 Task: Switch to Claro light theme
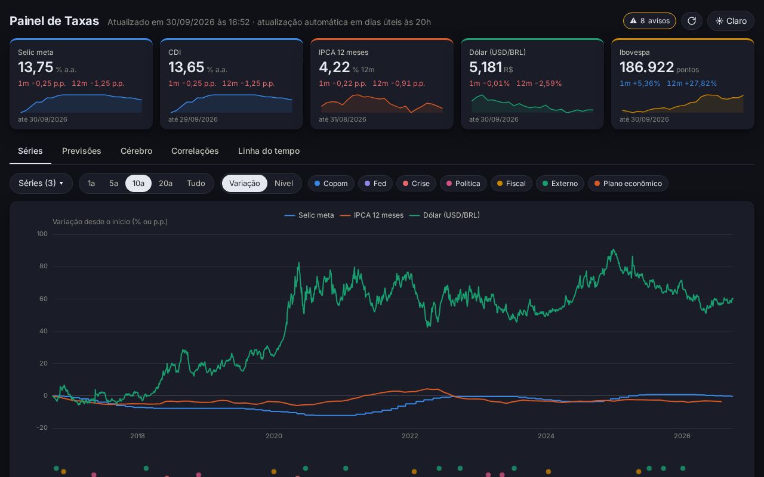point(731,21)
